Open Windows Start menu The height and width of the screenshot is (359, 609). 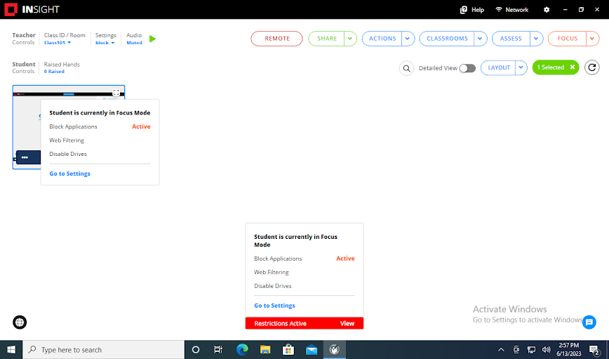(11, 350)
